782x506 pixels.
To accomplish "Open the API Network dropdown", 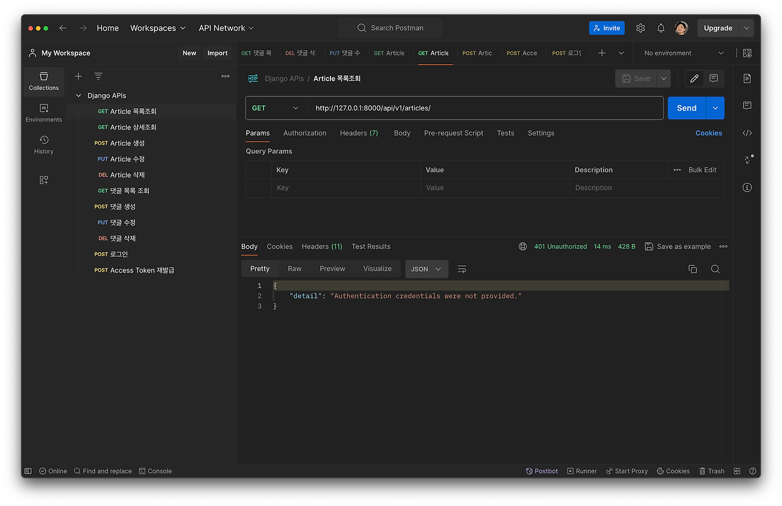I will point(226,28).
